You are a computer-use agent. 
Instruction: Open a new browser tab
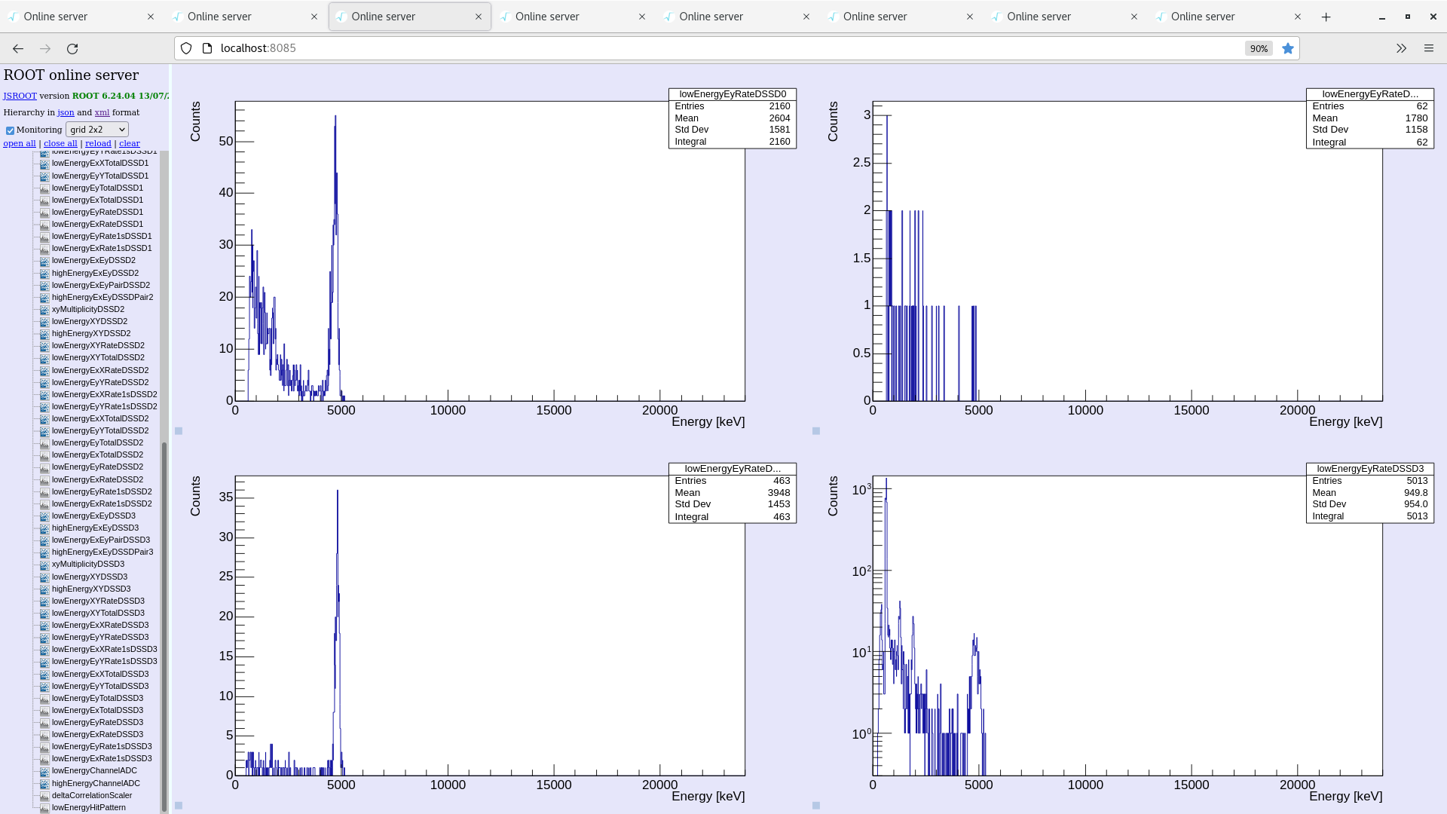(1326, 17)
